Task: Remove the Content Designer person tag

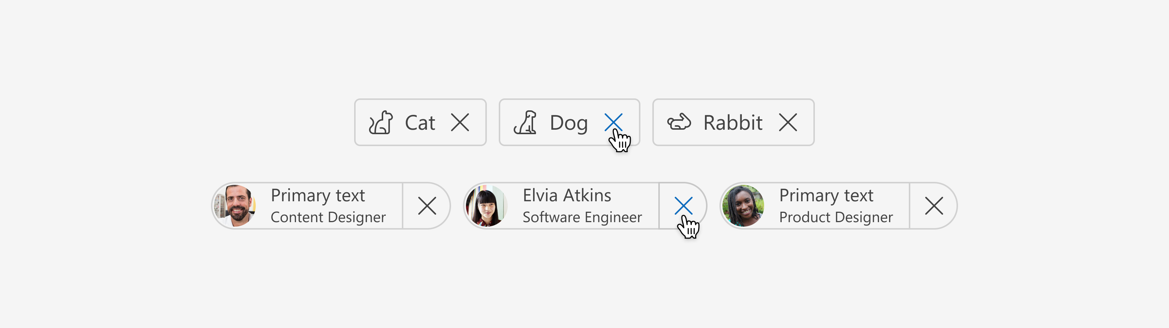Action: tap(427, 206)
